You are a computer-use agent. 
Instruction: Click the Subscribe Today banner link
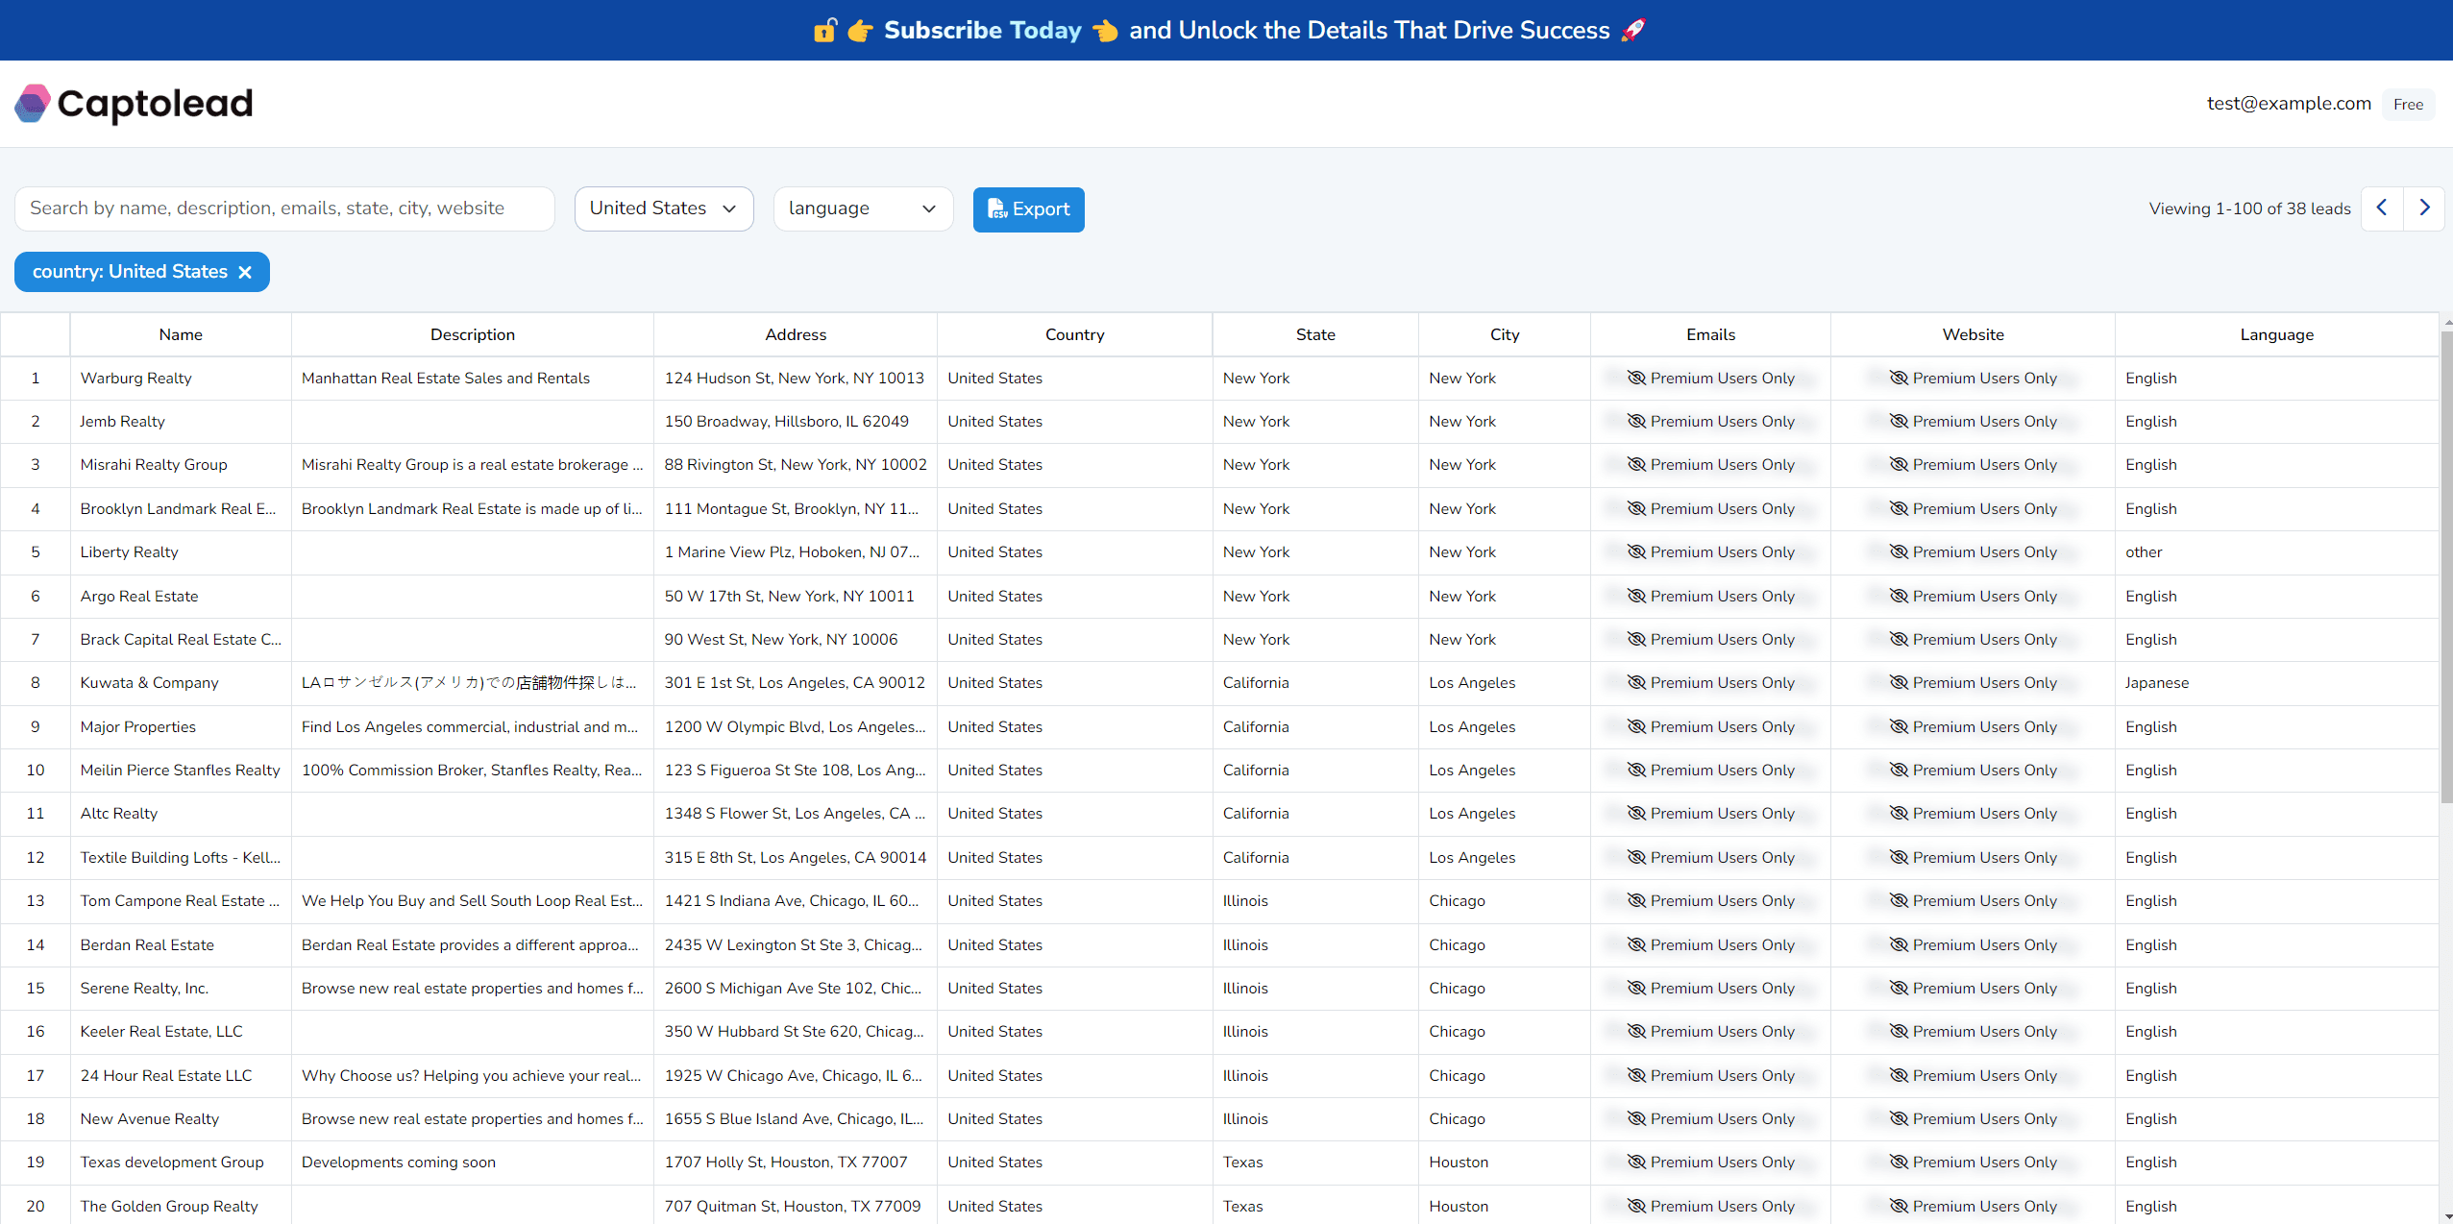click(983, 30)
